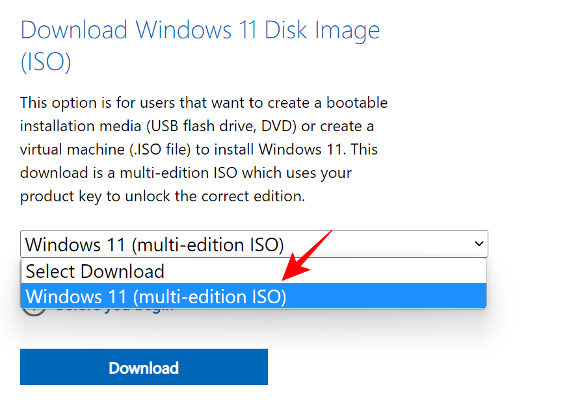This screenshot has height=400, width=567.
Task: Click the 'This option is for users' text line
Action: [204, 103]
